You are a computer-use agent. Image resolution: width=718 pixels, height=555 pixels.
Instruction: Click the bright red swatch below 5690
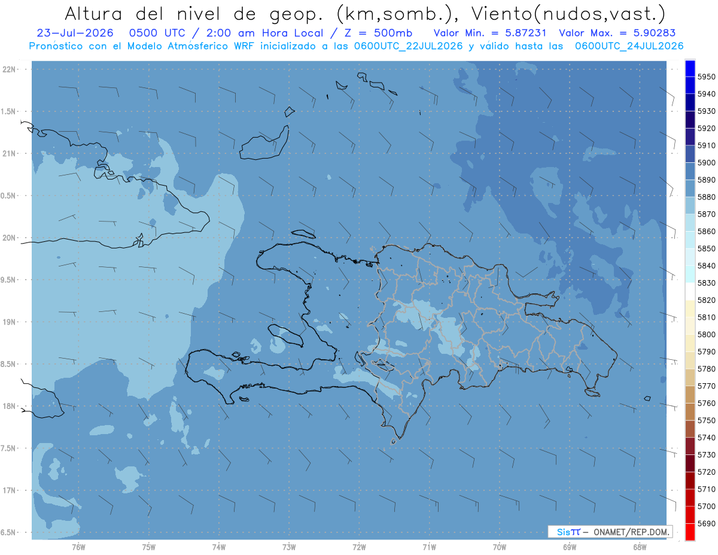[x=690, y=532]
